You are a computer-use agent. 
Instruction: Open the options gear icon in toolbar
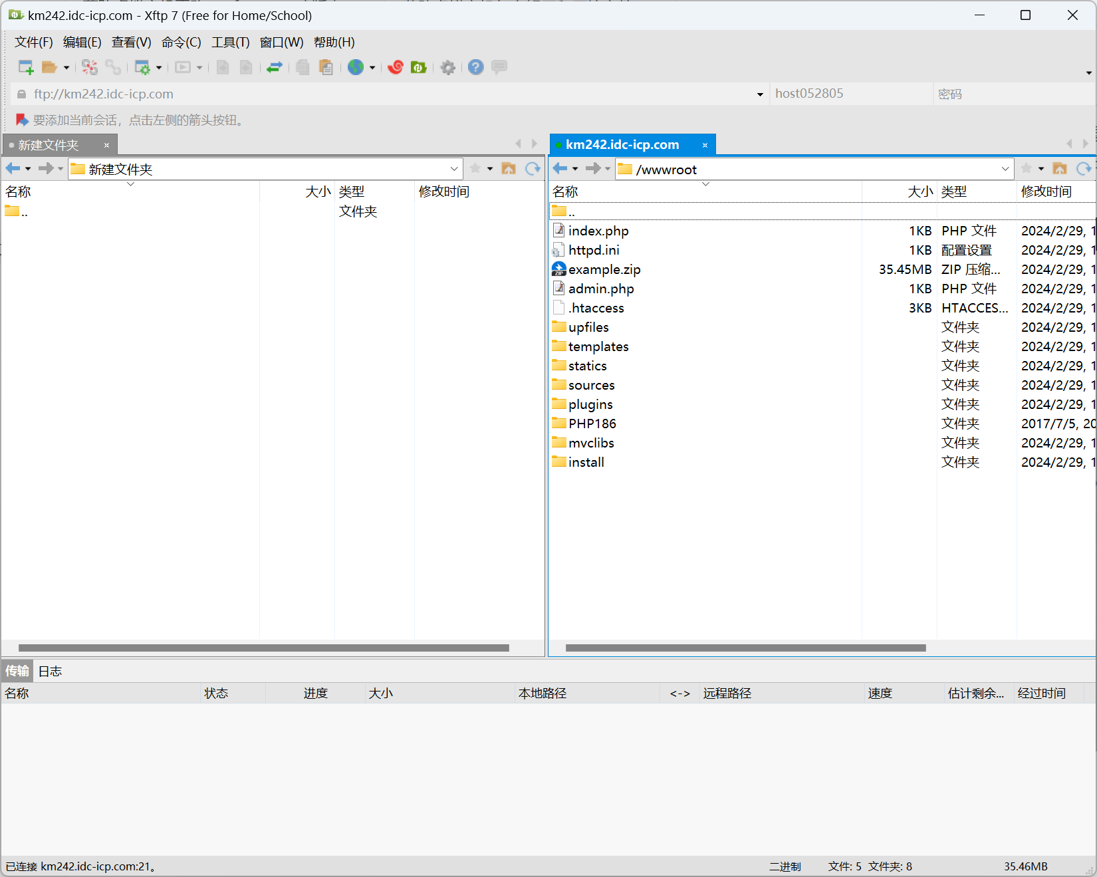point(448,67)
